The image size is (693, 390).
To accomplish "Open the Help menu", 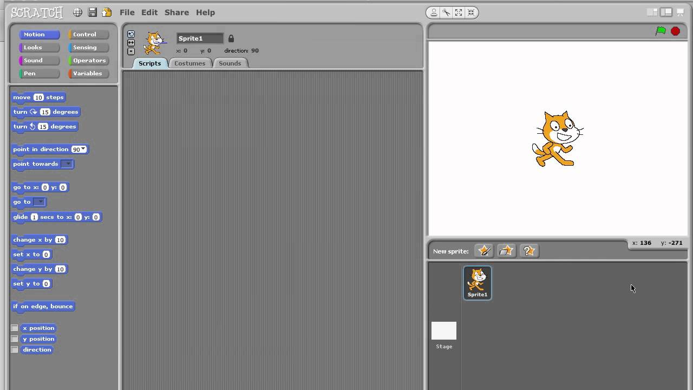I will [205, 12].
